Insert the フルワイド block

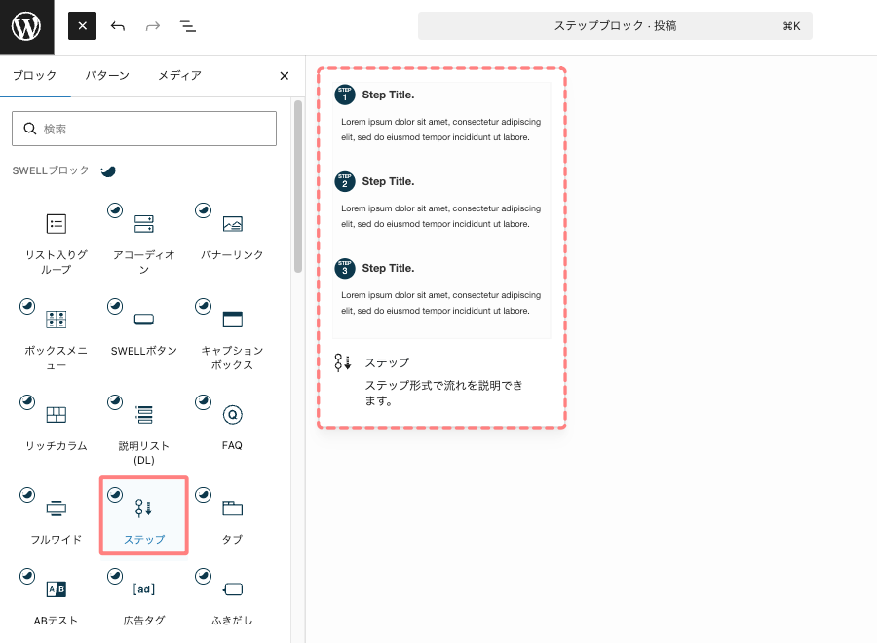[56, 508]
